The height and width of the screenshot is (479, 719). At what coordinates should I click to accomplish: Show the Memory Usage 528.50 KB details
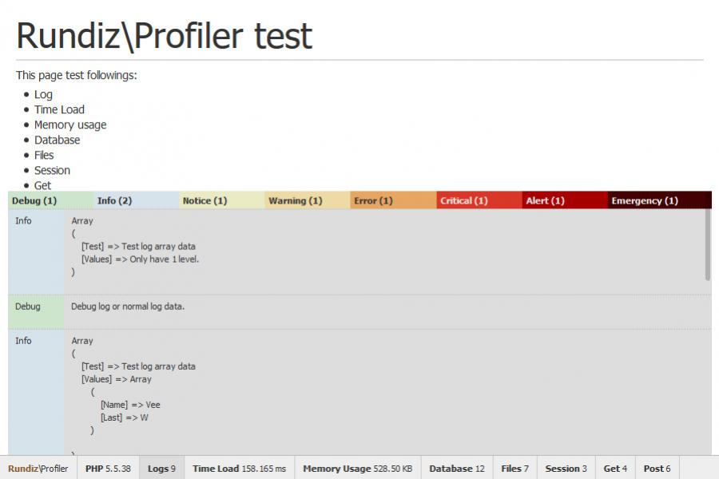(357, 468)
